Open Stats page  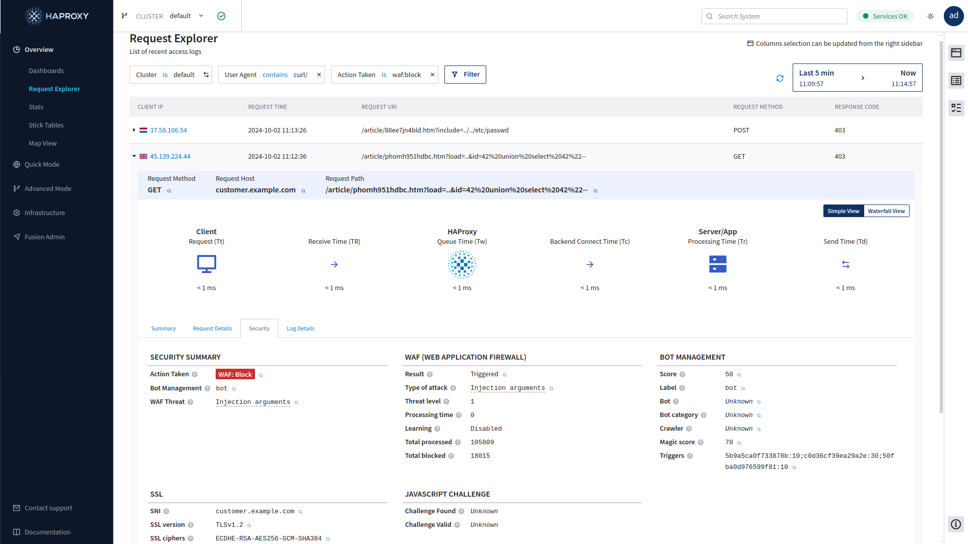[x=36, y=107]
